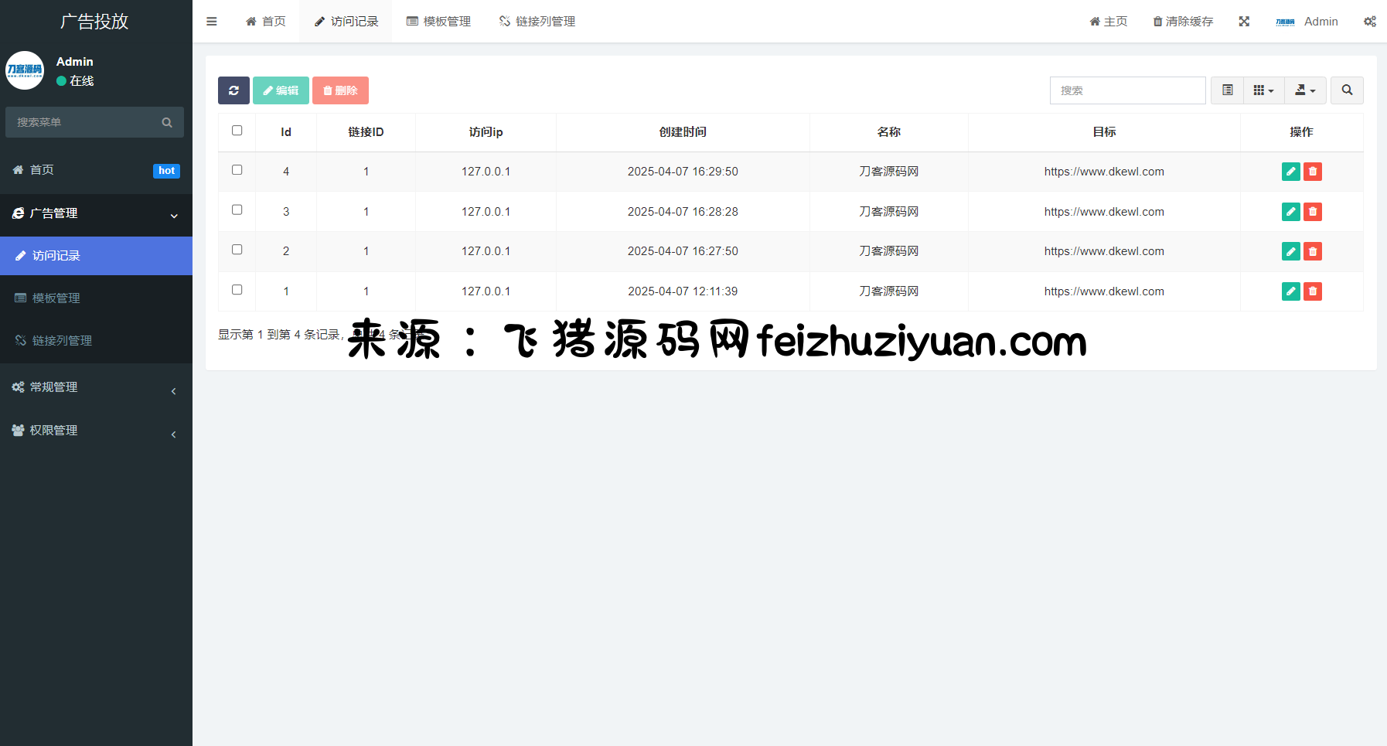
Task: Select the checkbox for record Id 4
Action: (x=237, y=170)
